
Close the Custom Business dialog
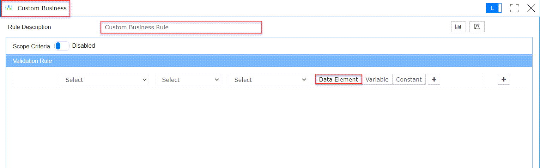click(531, 8)
